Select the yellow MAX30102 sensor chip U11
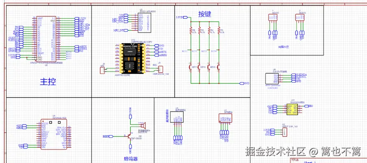The height and width of the screenshot is (163, 367). coord(292,110)
